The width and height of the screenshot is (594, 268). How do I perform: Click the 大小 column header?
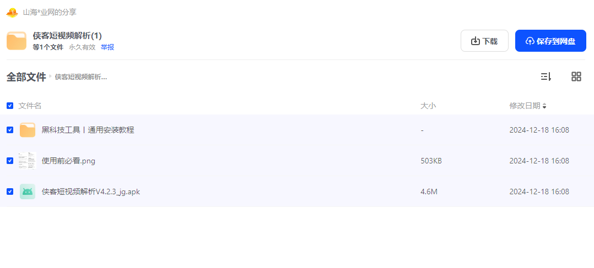(428, 106)
